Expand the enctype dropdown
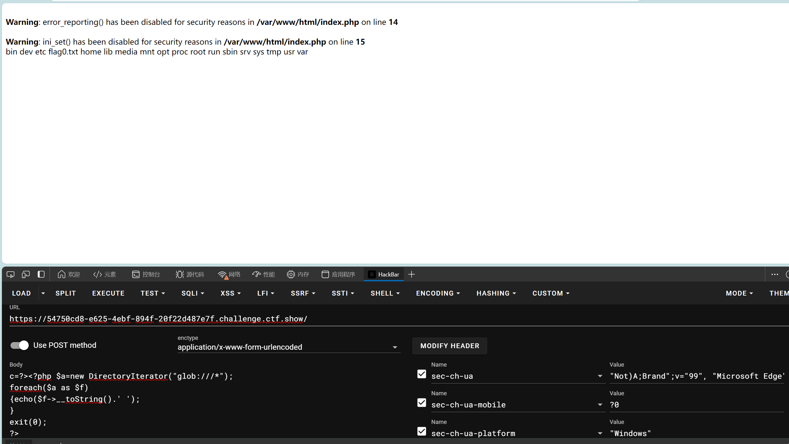The image size is (789, 444). click(x=395, y=347)
